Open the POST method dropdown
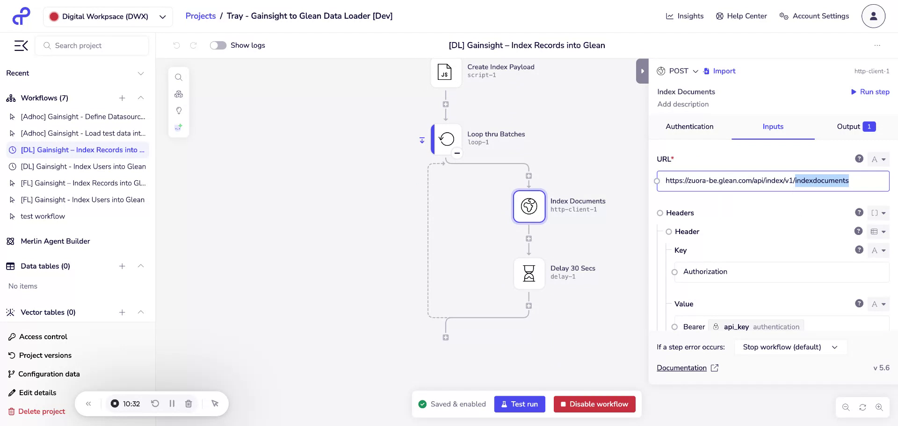The height and width of the screenshot is (426, 898). pyautogui.click(x=683, y=71)
